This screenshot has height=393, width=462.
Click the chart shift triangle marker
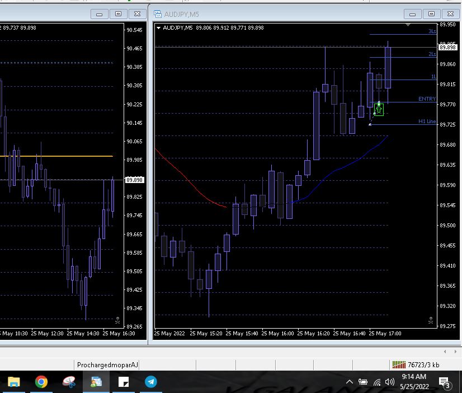pyautogui.click(x=408, y=25)
